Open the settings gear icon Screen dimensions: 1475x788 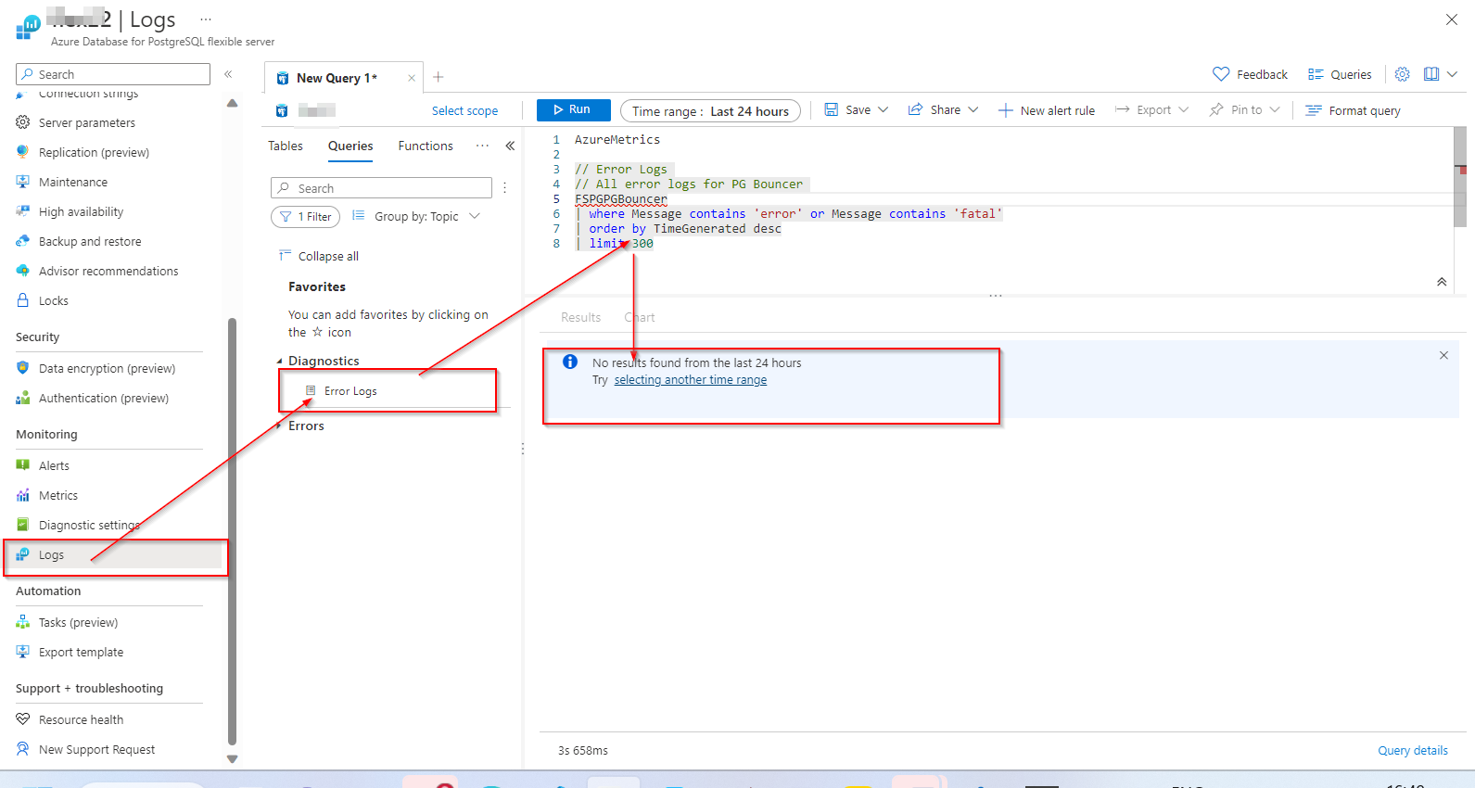pyautogui.click(x=1403, y=74)
